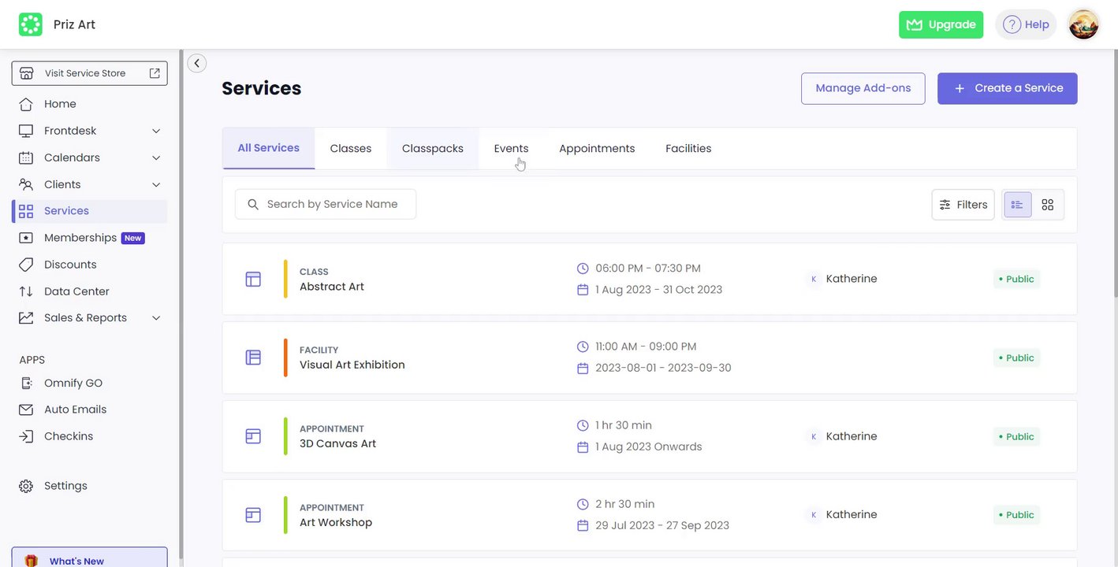Image resolution: width=1118 pixels, height=567 pixels.
Task: Click the Checkins icon
Action: (x=26, y=436)
